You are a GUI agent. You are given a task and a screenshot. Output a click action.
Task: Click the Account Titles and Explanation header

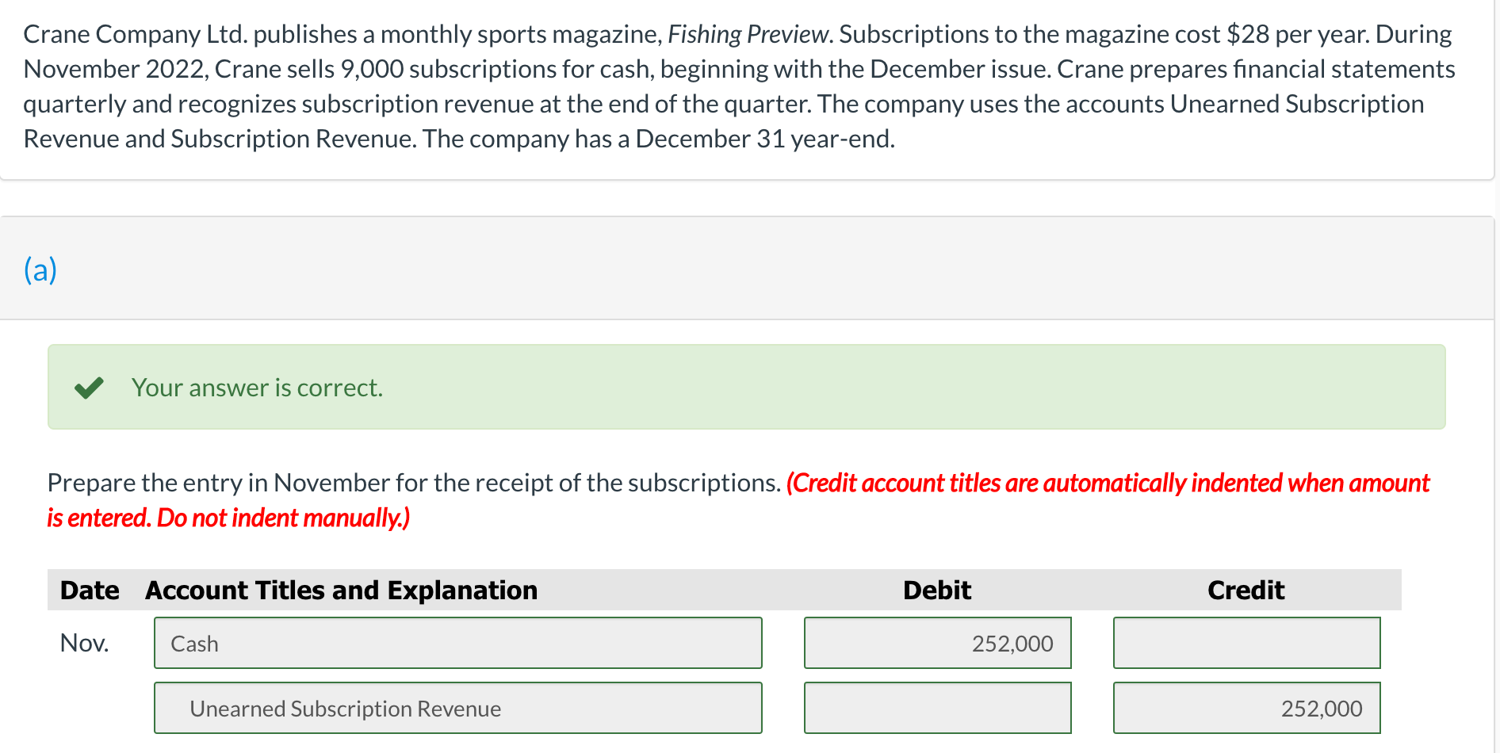point(341,590)
